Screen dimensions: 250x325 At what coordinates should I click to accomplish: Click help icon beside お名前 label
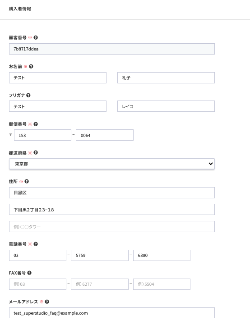pos(31,66)
